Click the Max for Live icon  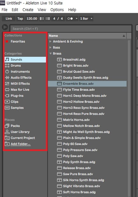point(7,90)
